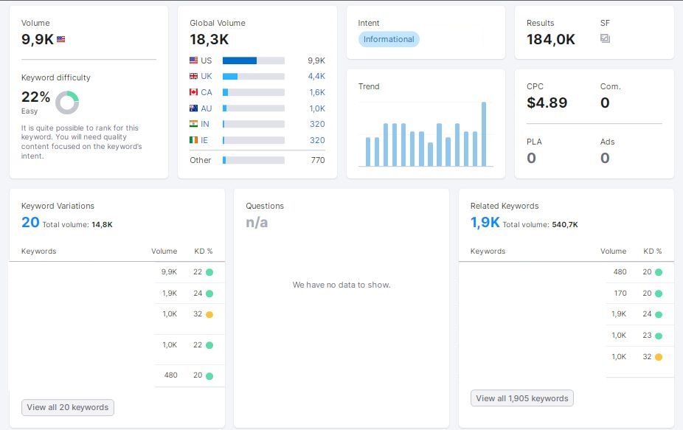Viewport: 683px width, 430px height.
Task: Open the Informational intent badge
Action: (389, 39)
